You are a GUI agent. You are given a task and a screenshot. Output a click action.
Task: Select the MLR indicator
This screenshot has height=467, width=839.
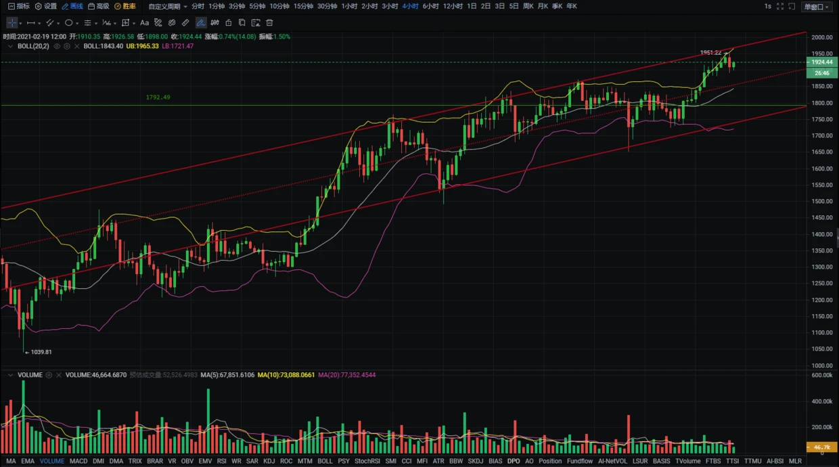point(795,461)
